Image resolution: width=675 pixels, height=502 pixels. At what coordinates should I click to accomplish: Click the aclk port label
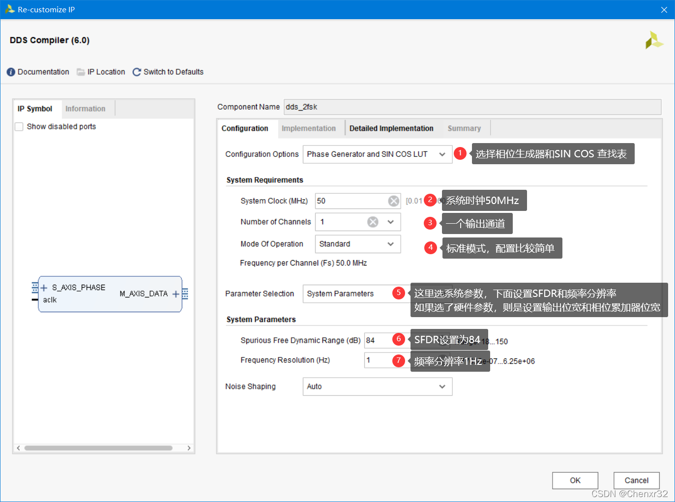pyautogui.click(x=50, y=300)
